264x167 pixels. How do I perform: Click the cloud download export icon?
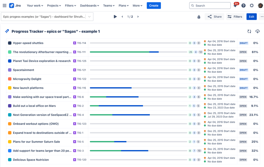click(258, 31)
